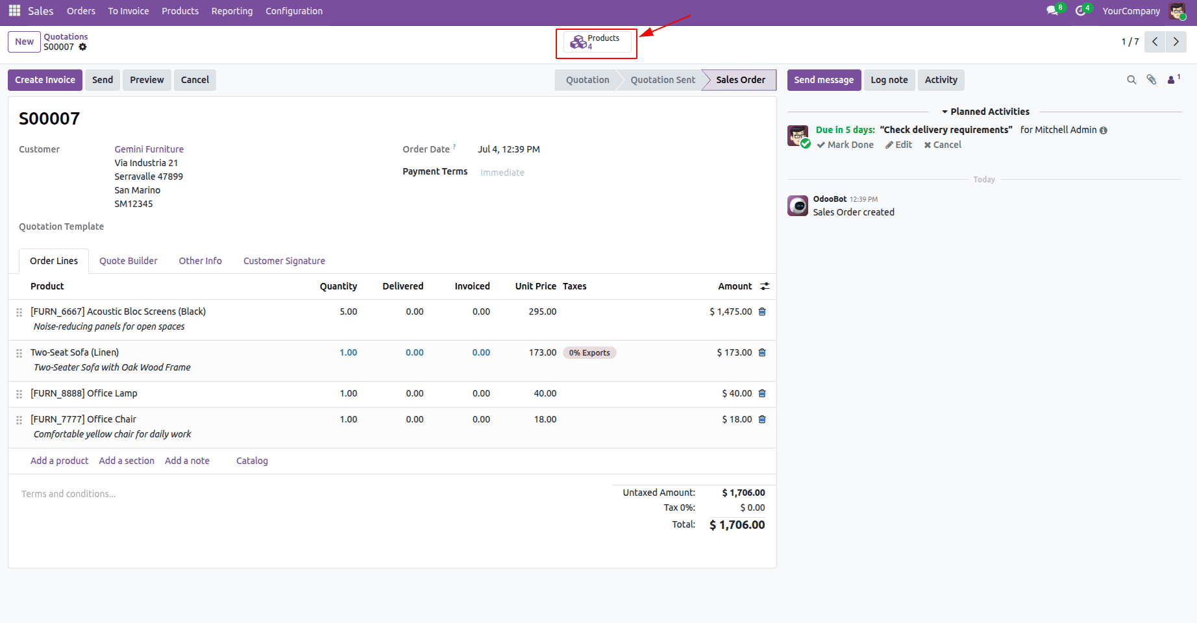
Task: Click Add a product link
Action: pyautogui.click(x=59, y=461)
